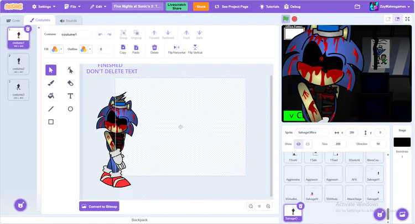Send selection to Back
415x224 pixels.
click(199, 34)
